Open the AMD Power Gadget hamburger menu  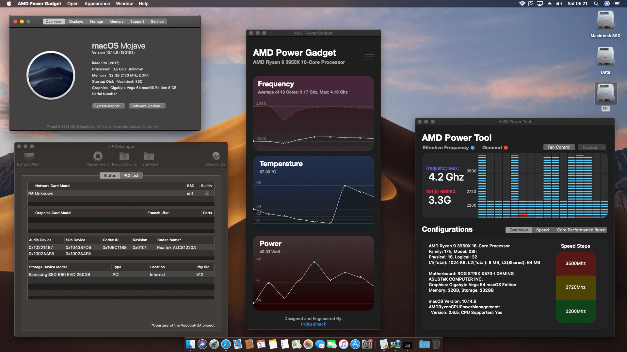pyautogui.click(x=369, y=57)
